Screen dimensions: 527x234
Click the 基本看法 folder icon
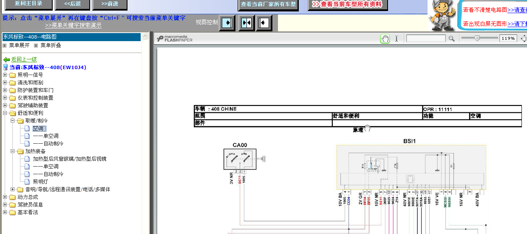click(x=12, y=212)
